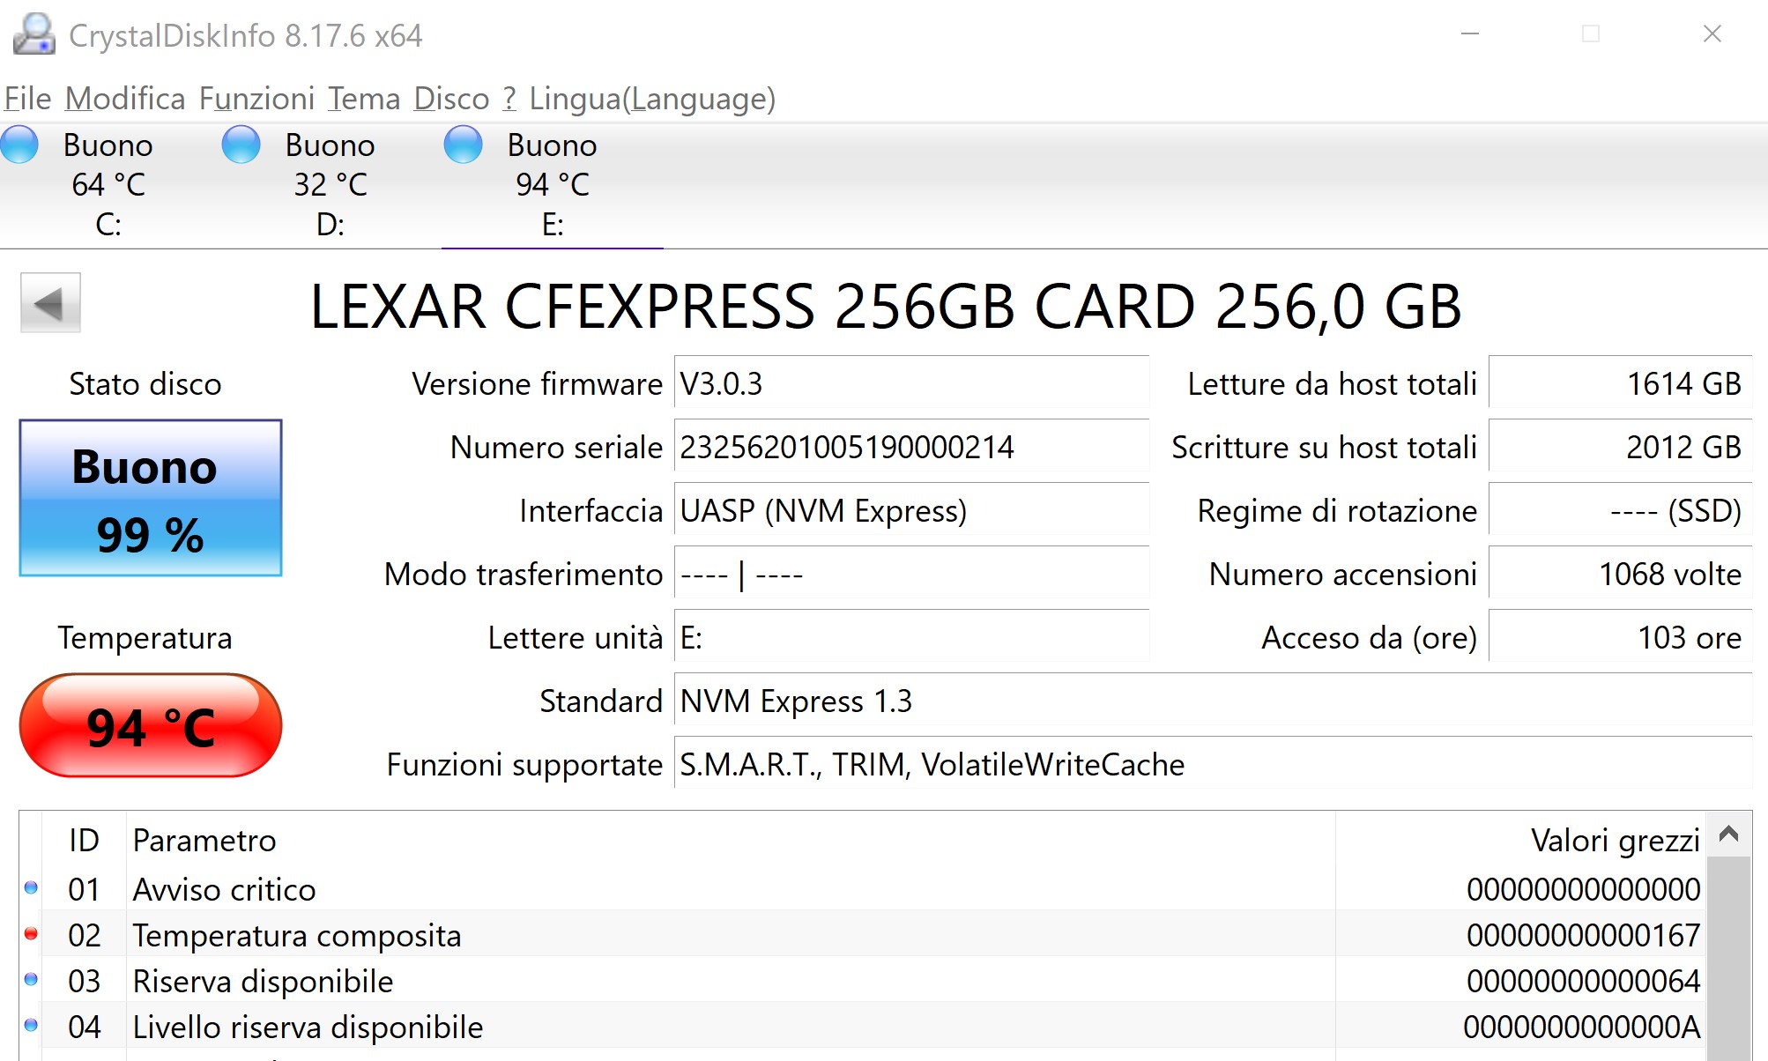Click raw value 00000000000064

1583,981
